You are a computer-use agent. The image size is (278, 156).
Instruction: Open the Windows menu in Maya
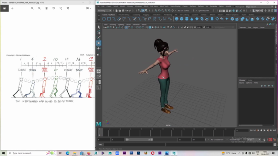tap(138, 6)
